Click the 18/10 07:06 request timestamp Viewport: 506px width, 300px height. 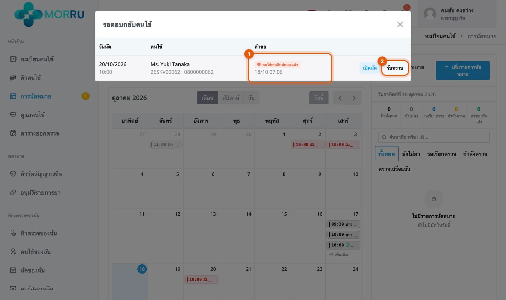pyautogui.click(x=268, y=72)
